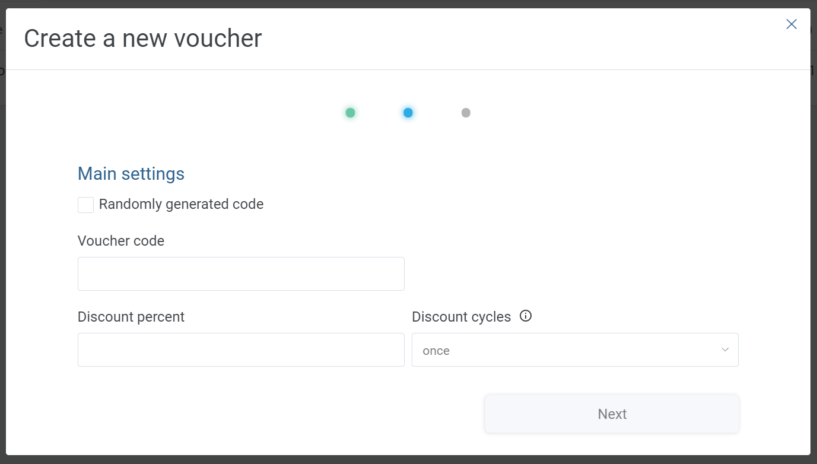Click the Discount percent field label
817x464 pixels.
131,317
